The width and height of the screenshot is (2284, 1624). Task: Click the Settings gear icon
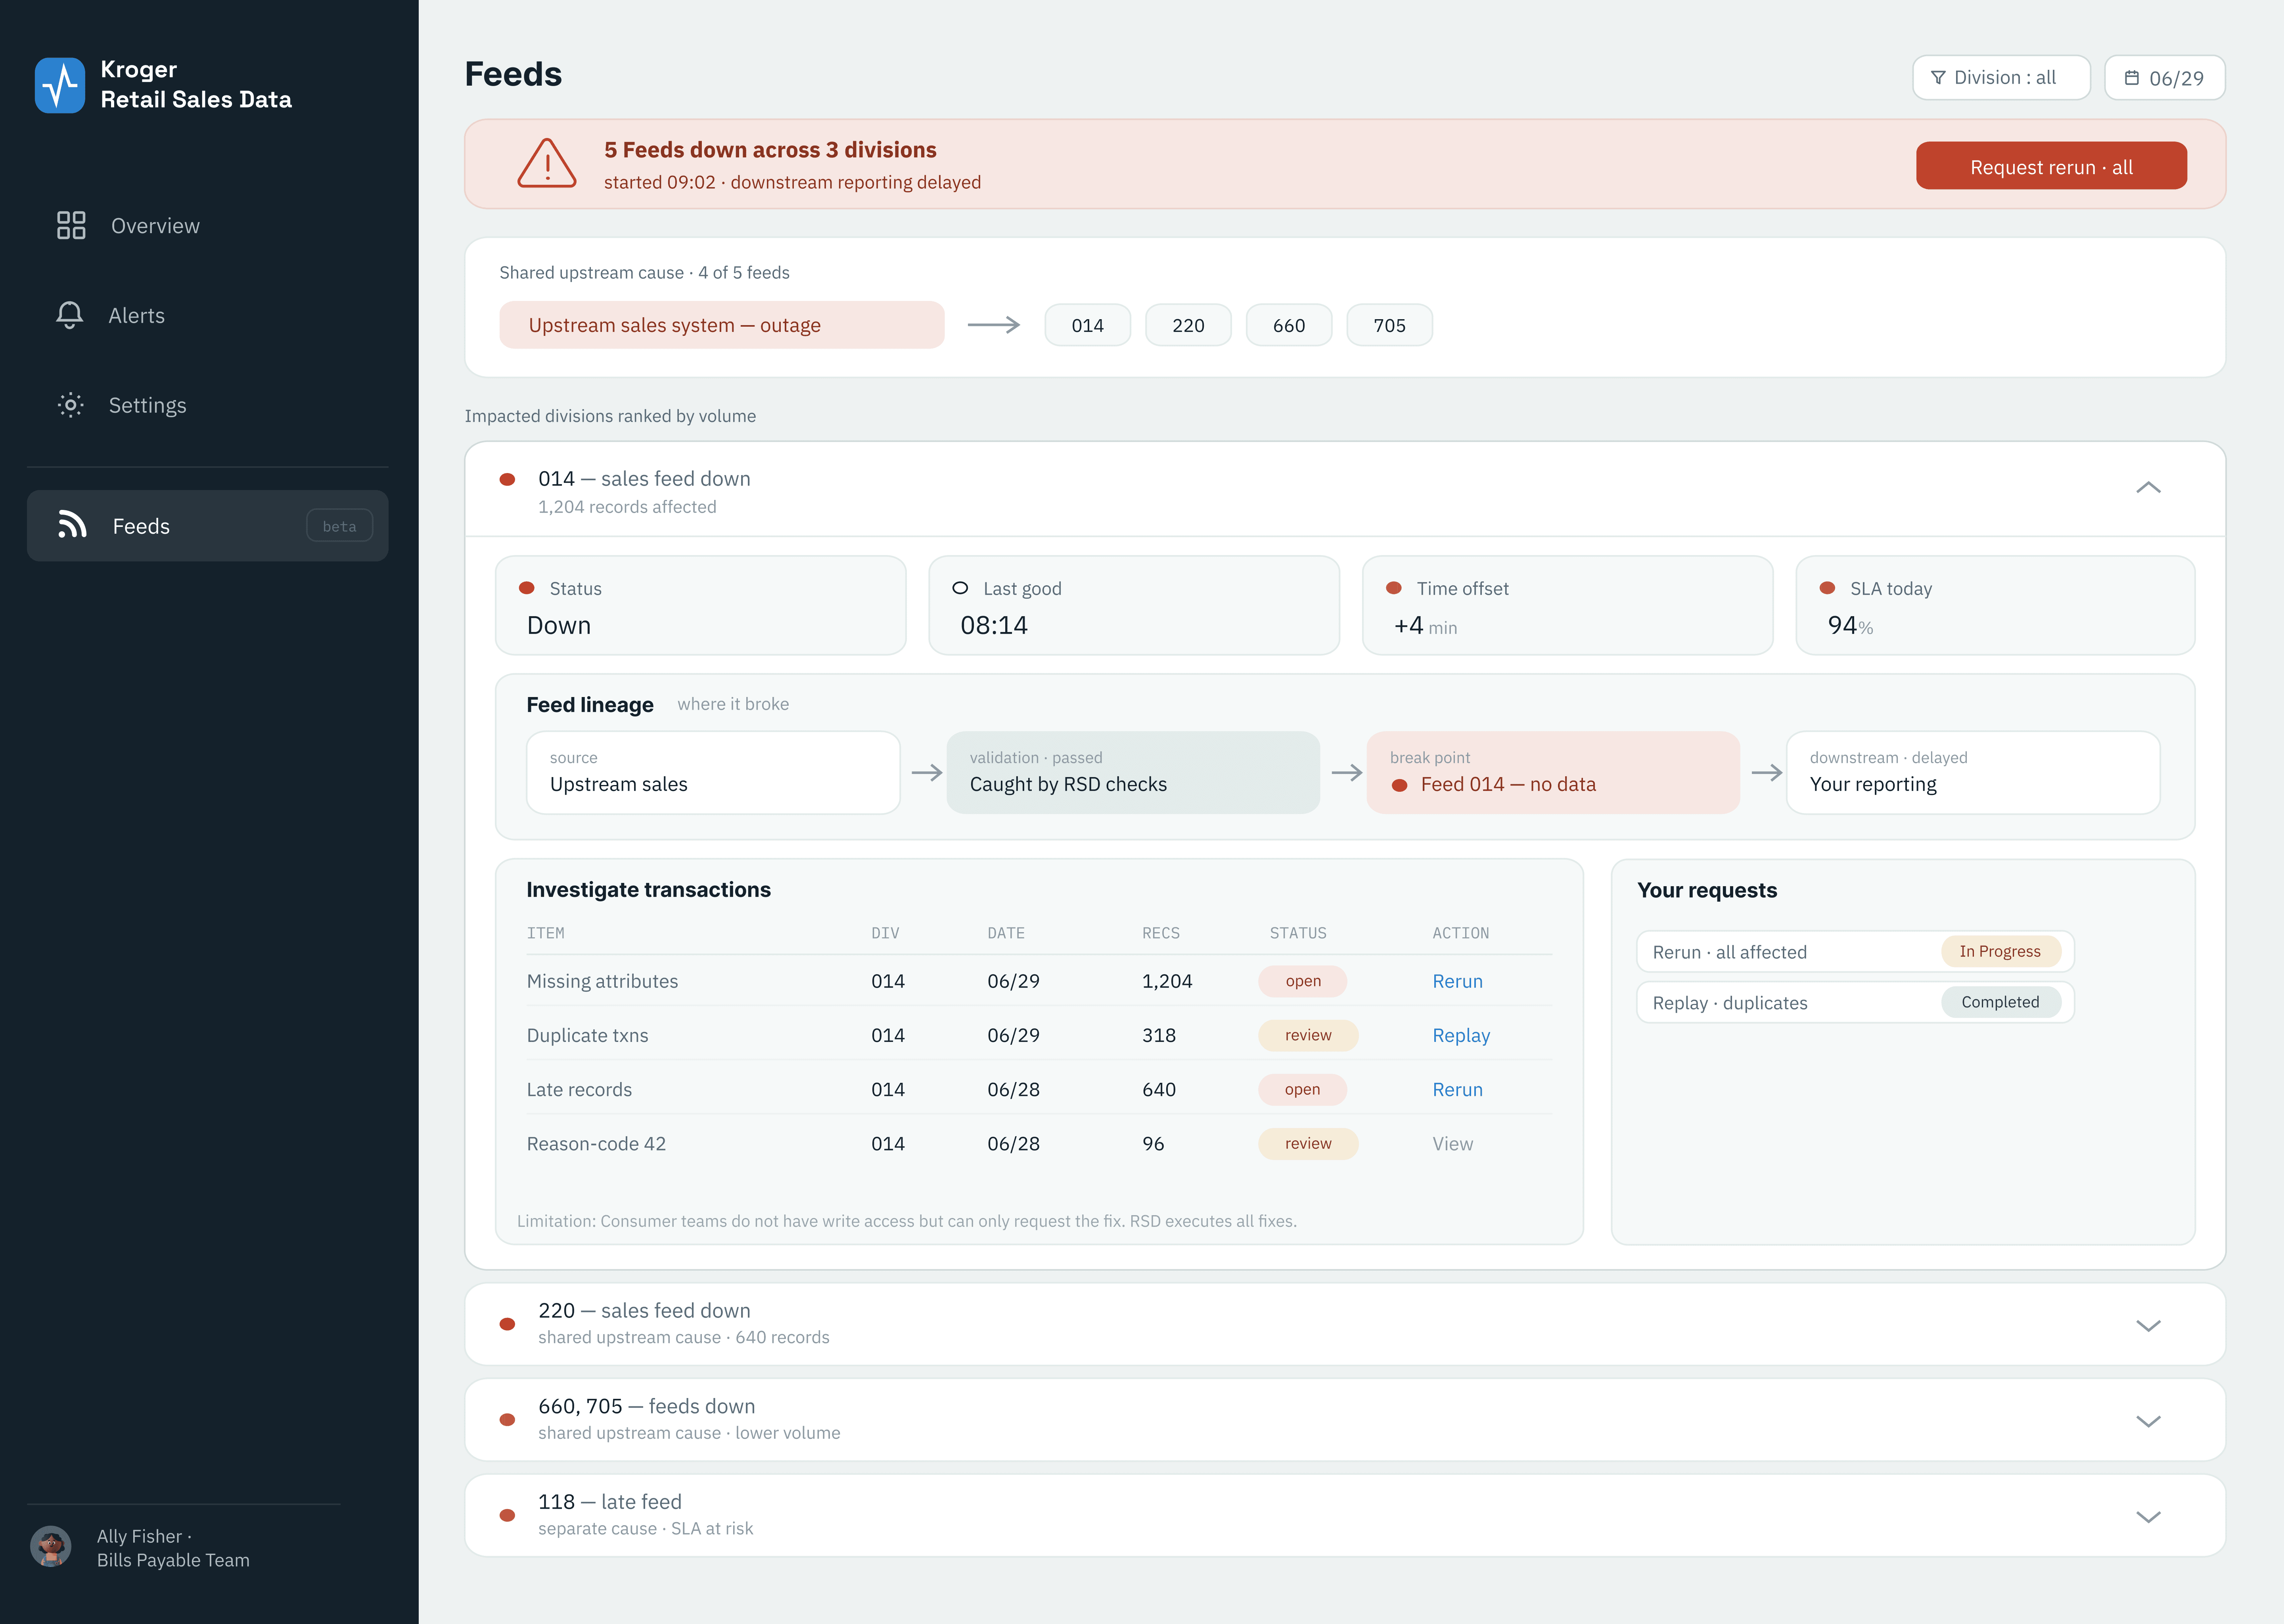click(70, 405)
